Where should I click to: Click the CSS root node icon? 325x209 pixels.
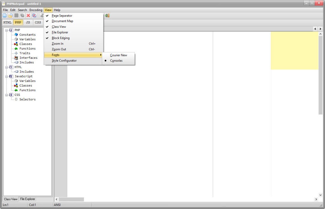[x=11, y=95]
